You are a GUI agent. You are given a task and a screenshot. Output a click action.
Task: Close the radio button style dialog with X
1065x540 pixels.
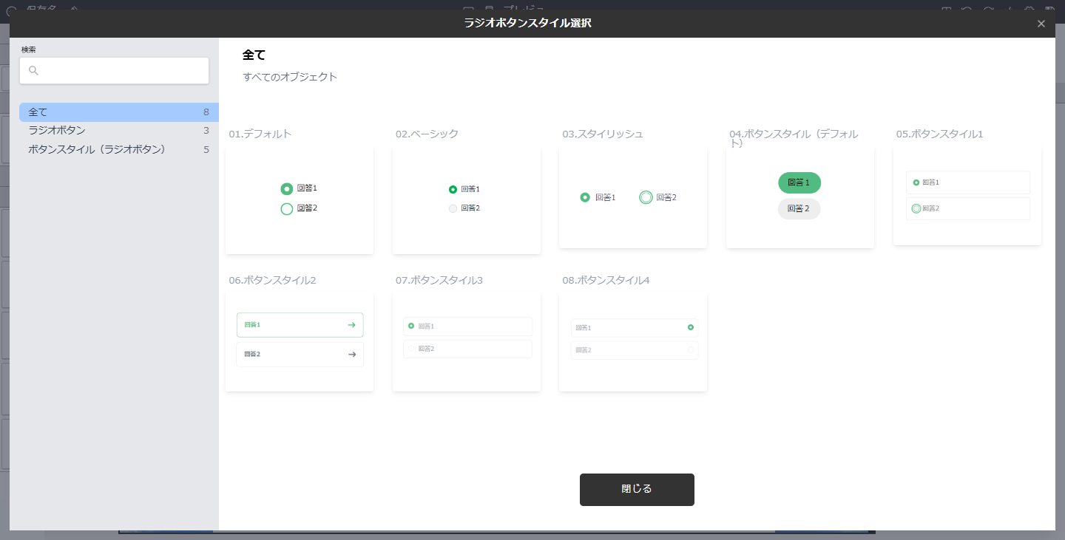[x=1041, y=24]
